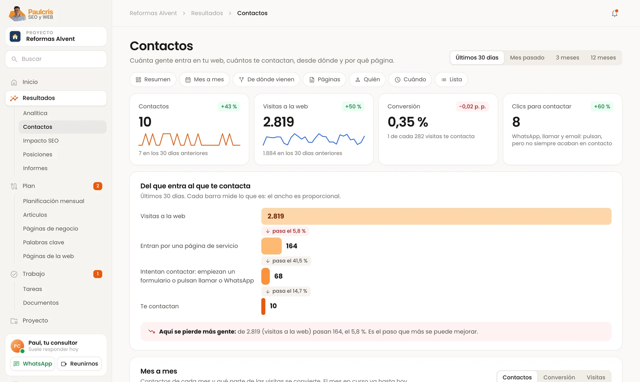Switch period to Mes pasado

(x=527, y=58)
